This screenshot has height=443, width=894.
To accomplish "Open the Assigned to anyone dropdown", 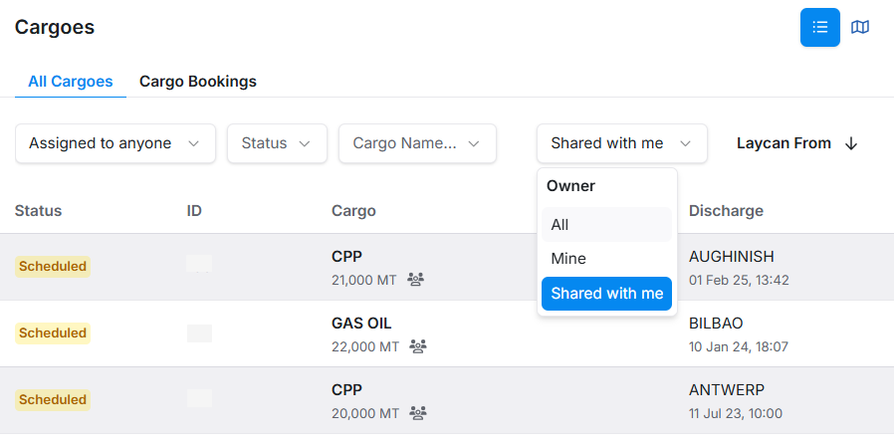I will coord(115,143).
